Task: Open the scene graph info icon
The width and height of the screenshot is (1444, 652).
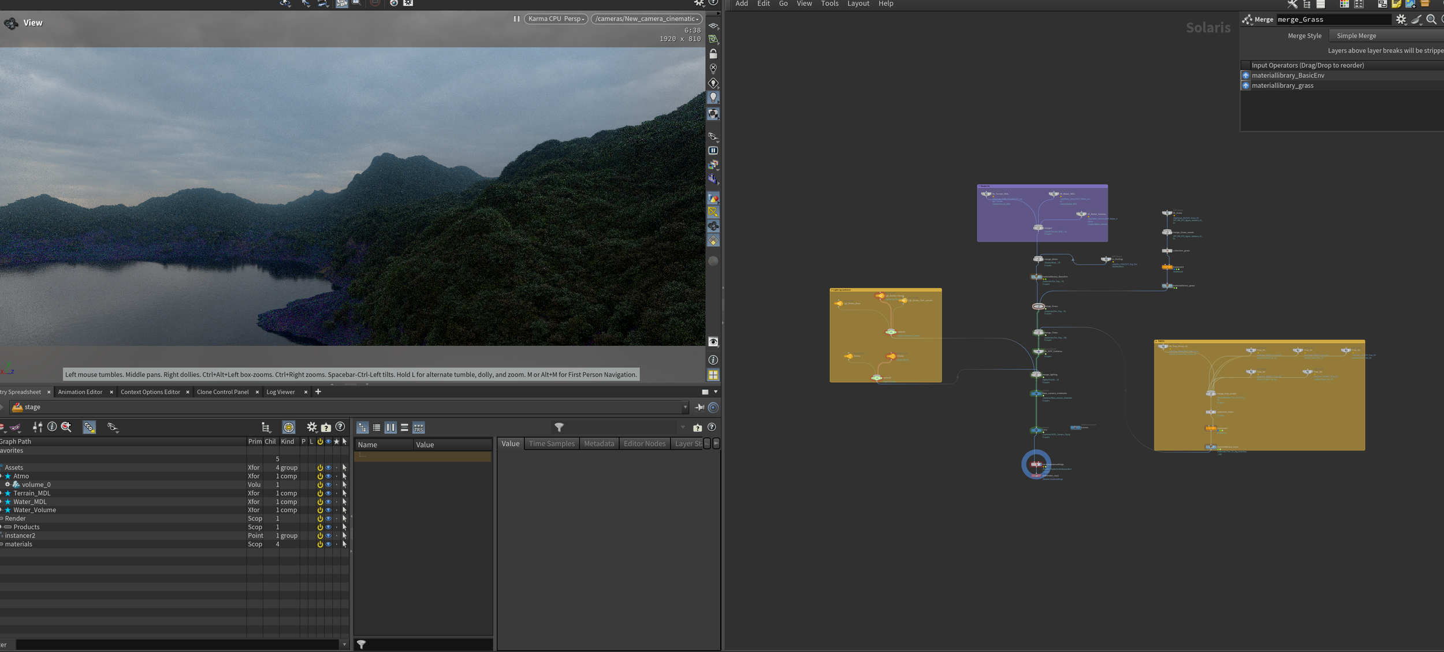Action: 52,427
